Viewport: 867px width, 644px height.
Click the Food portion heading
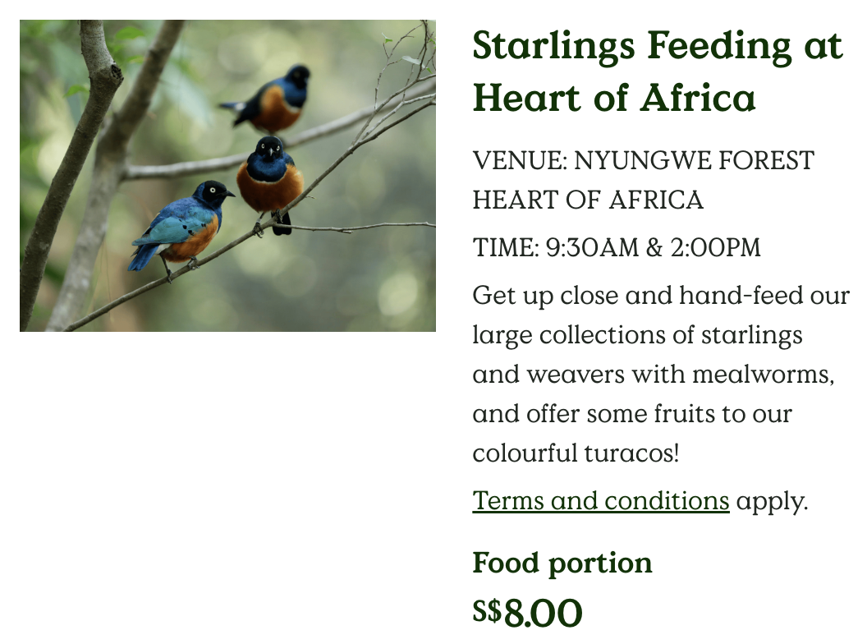point(562,563)
